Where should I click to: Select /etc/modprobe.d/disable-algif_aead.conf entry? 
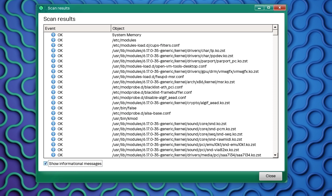tap(149, 98)
